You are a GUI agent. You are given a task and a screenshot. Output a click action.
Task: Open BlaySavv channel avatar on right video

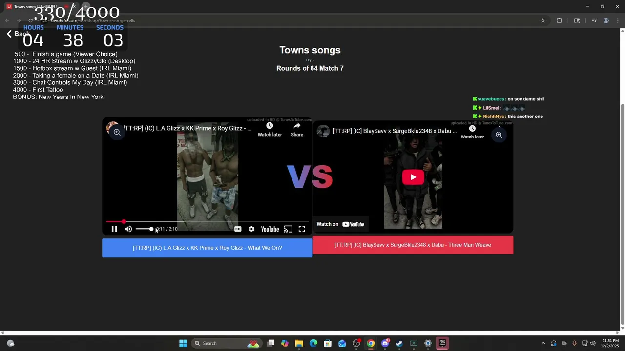(x=323, y=131)
